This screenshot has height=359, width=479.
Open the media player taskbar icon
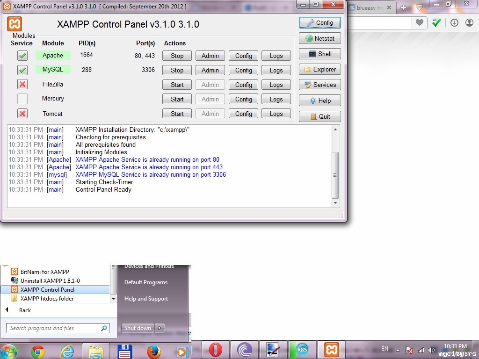pyautogui.click(x=182, y=352)
